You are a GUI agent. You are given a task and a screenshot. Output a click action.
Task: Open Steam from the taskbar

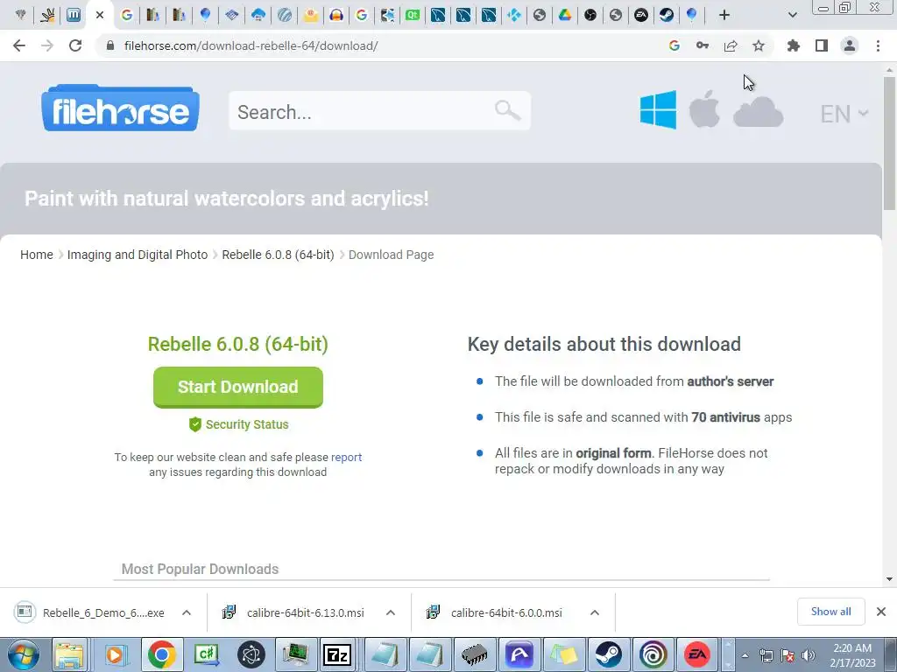coord(608,654)
